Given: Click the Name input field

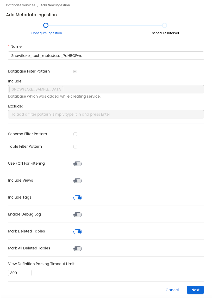Looking at the screenshot, I should point(106,56).
